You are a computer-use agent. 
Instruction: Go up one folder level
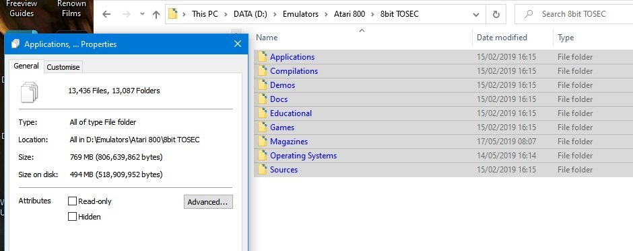point(156,14)
